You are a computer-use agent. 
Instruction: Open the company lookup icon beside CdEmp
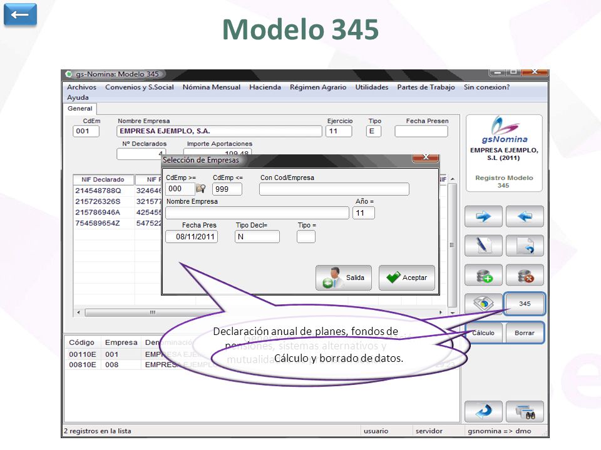pos(200,188)
